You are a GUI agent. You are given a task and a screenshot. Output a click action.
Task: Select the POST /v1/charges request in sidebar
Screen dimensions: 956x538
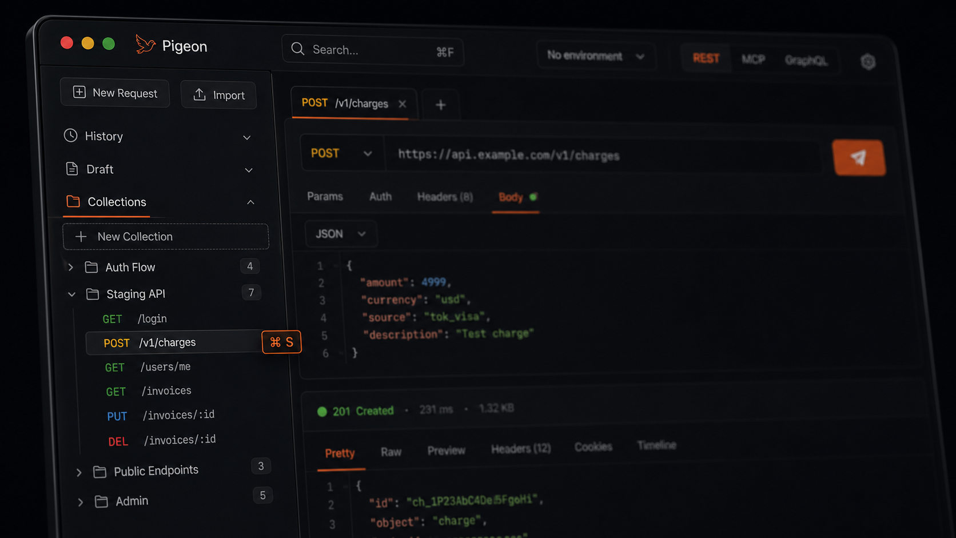(174, 342)
